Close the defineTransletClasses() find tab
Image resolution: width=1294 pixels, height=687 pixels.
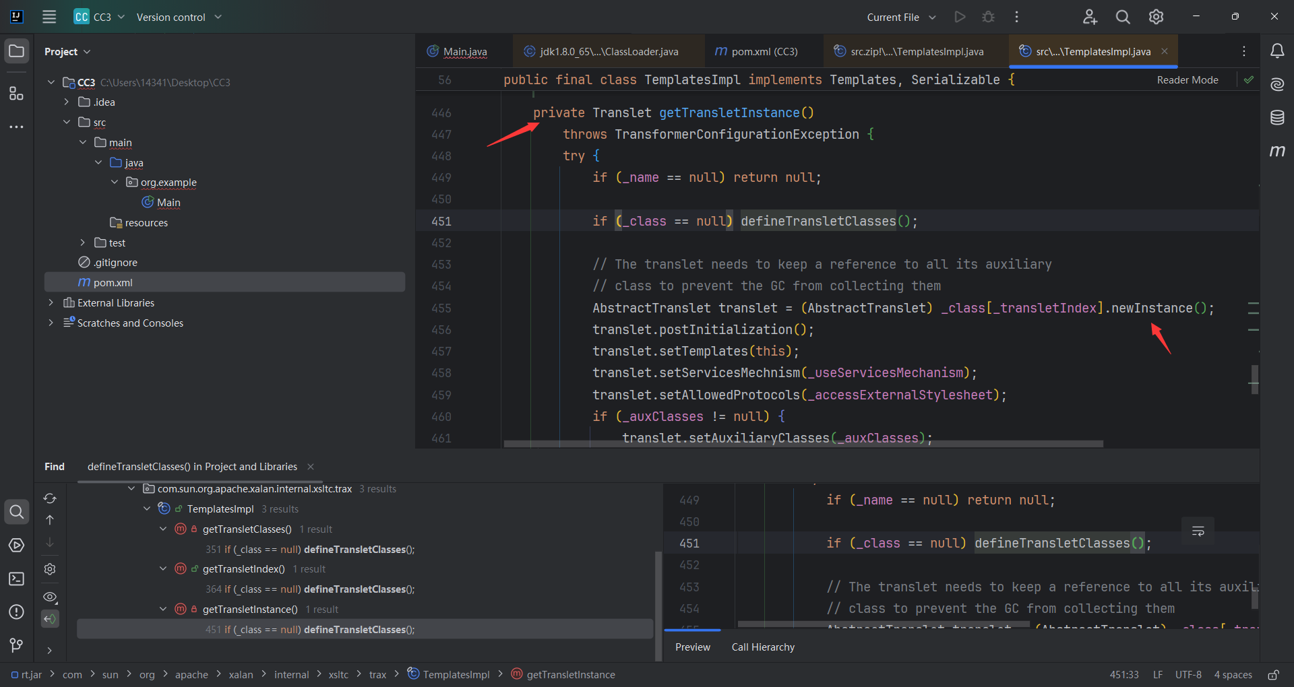tap(311, 467)
